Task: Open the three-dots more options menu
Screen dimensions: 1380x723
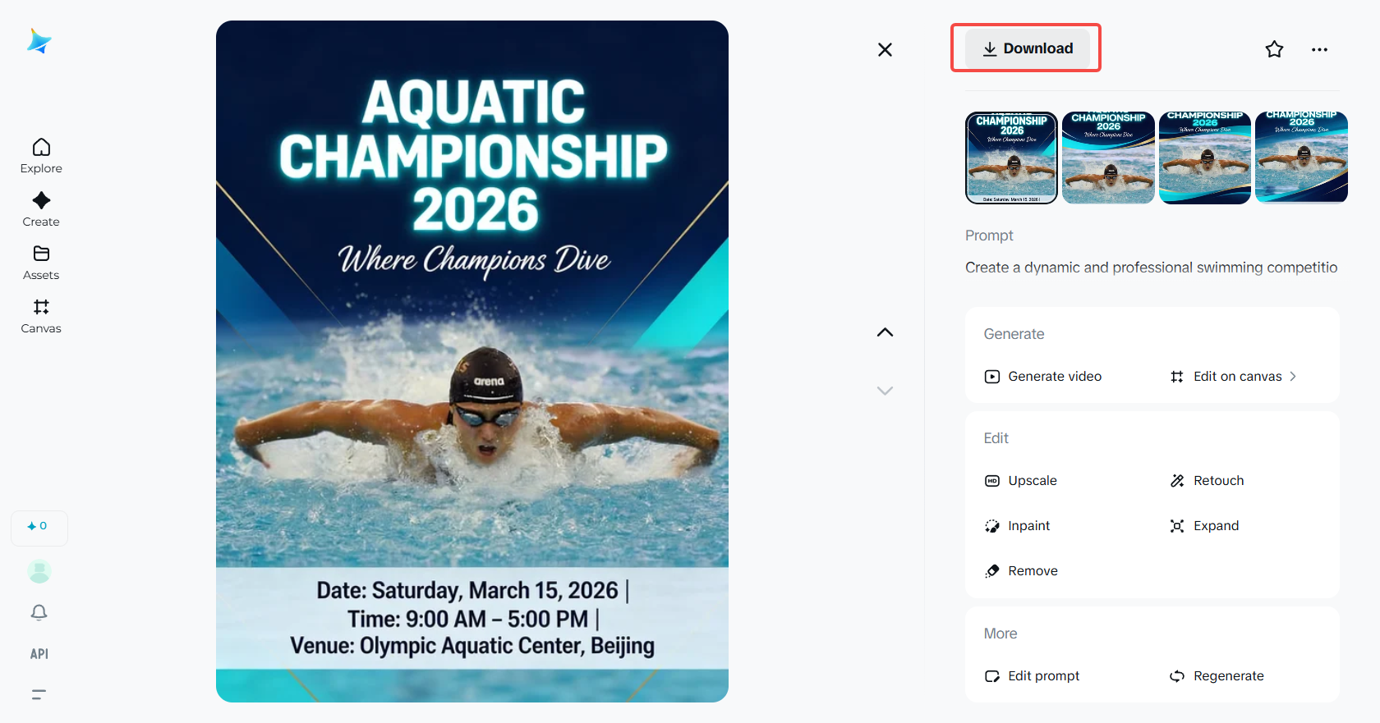Action: click(1319, 49)
